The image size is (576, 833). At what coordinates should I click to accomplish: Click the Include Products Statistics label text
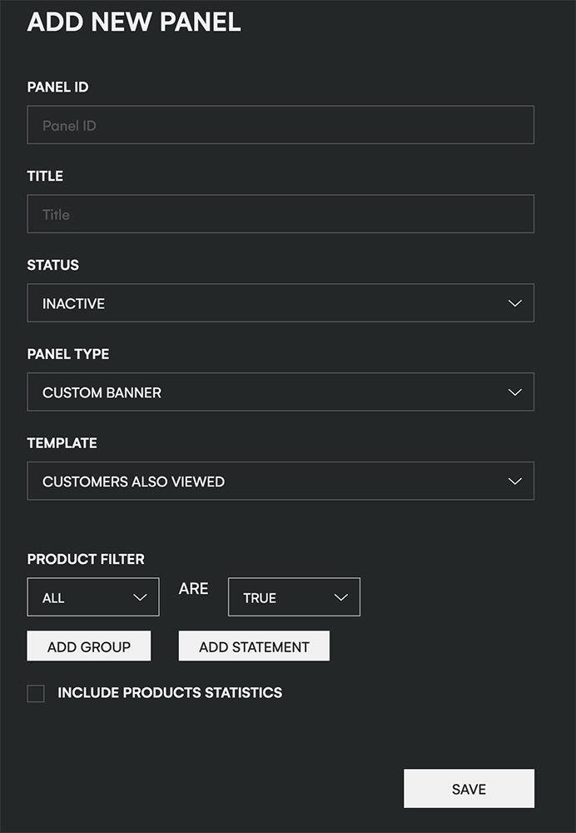click(x=170, y=693)
